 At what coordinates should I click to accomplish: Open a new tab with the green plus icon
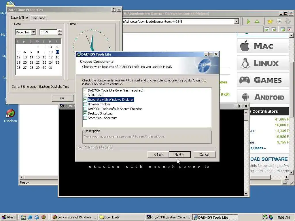click(283, 29)
